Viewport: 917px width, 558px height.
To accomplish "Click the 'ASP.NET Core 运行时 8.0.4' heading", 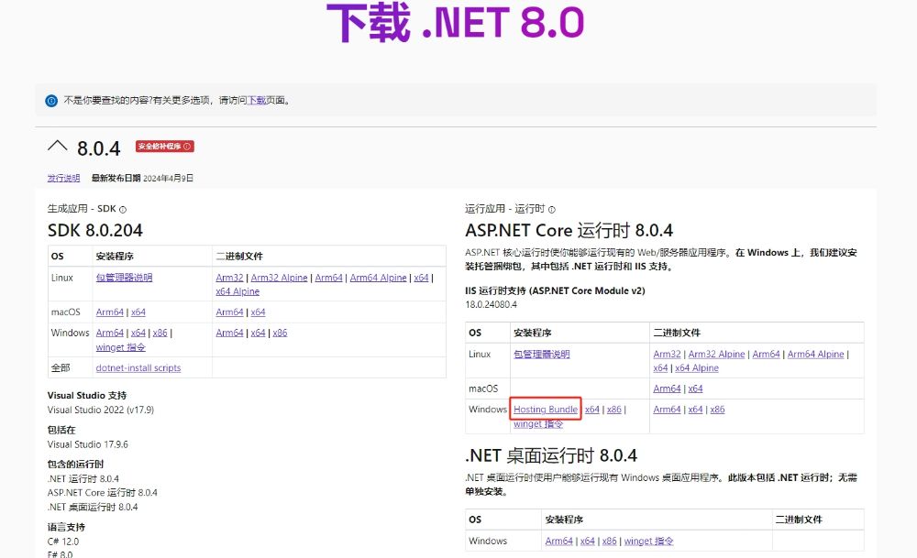I will [569, 231].
